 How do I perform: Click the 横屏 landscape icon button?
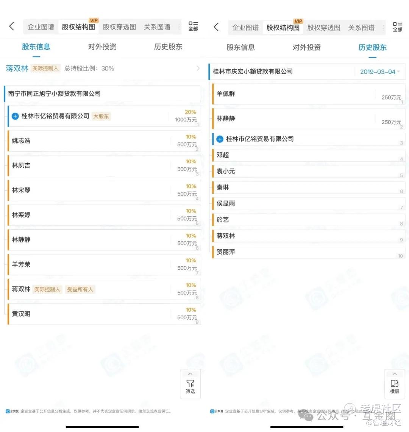click(395, 384)
